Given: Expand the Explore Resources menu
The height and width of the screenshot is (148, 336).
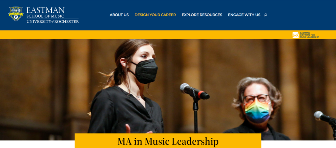Looking at the screenshot, I should [x=202, y=15].
